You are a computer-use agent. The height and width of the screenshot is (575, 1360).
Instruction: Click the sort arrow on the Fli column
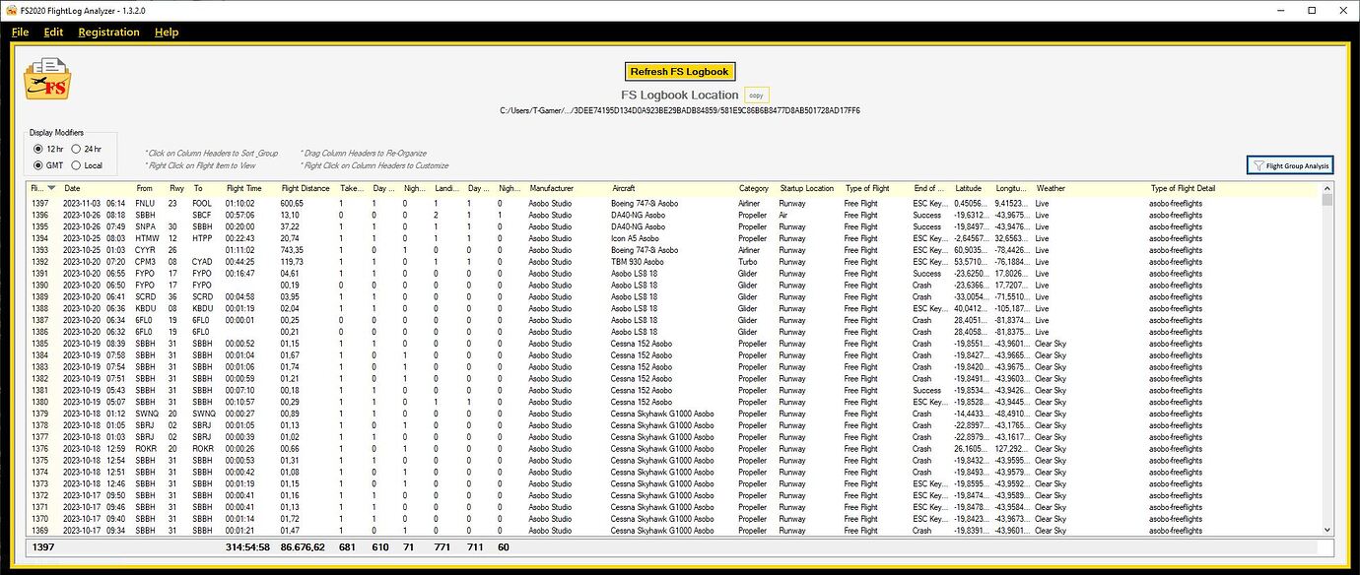coord(51,188)
